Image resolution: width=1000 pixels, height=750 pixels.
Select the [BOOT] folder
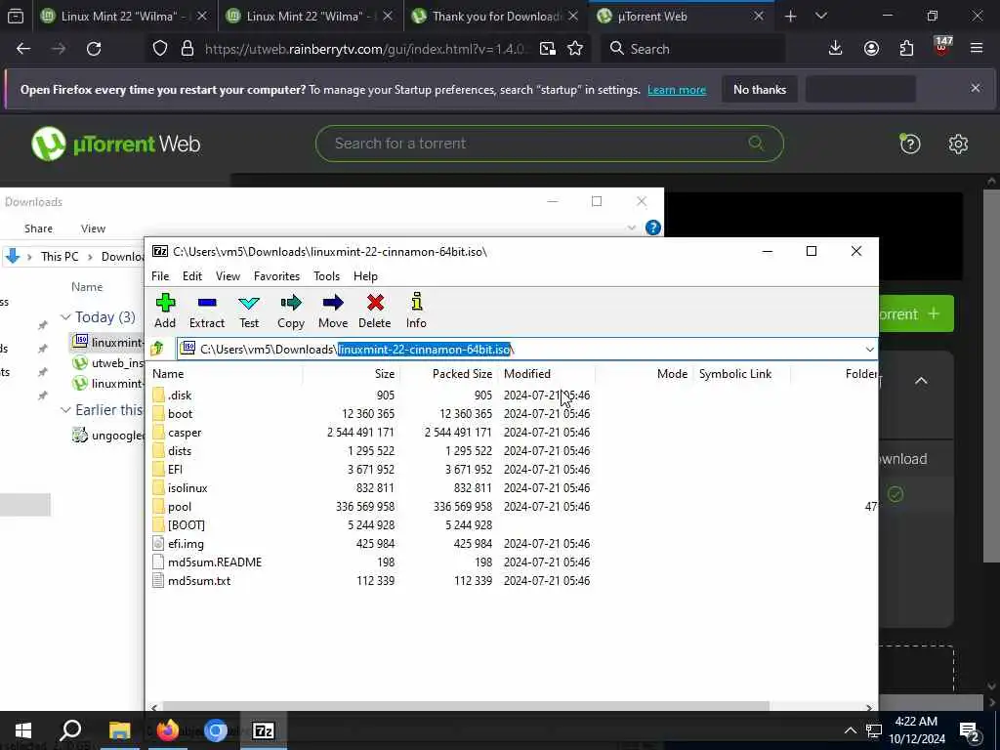(179, 524)
